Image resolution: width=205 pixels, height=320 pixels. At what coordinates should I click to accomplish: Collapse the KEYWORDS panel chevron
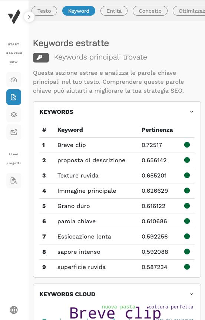click(x=192, y=112)
